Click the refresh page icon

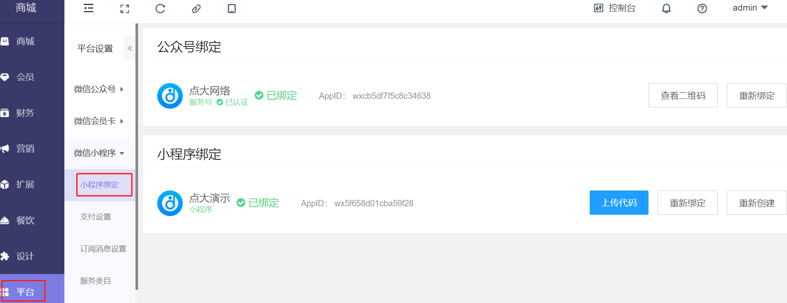click(x=160, y=9)
